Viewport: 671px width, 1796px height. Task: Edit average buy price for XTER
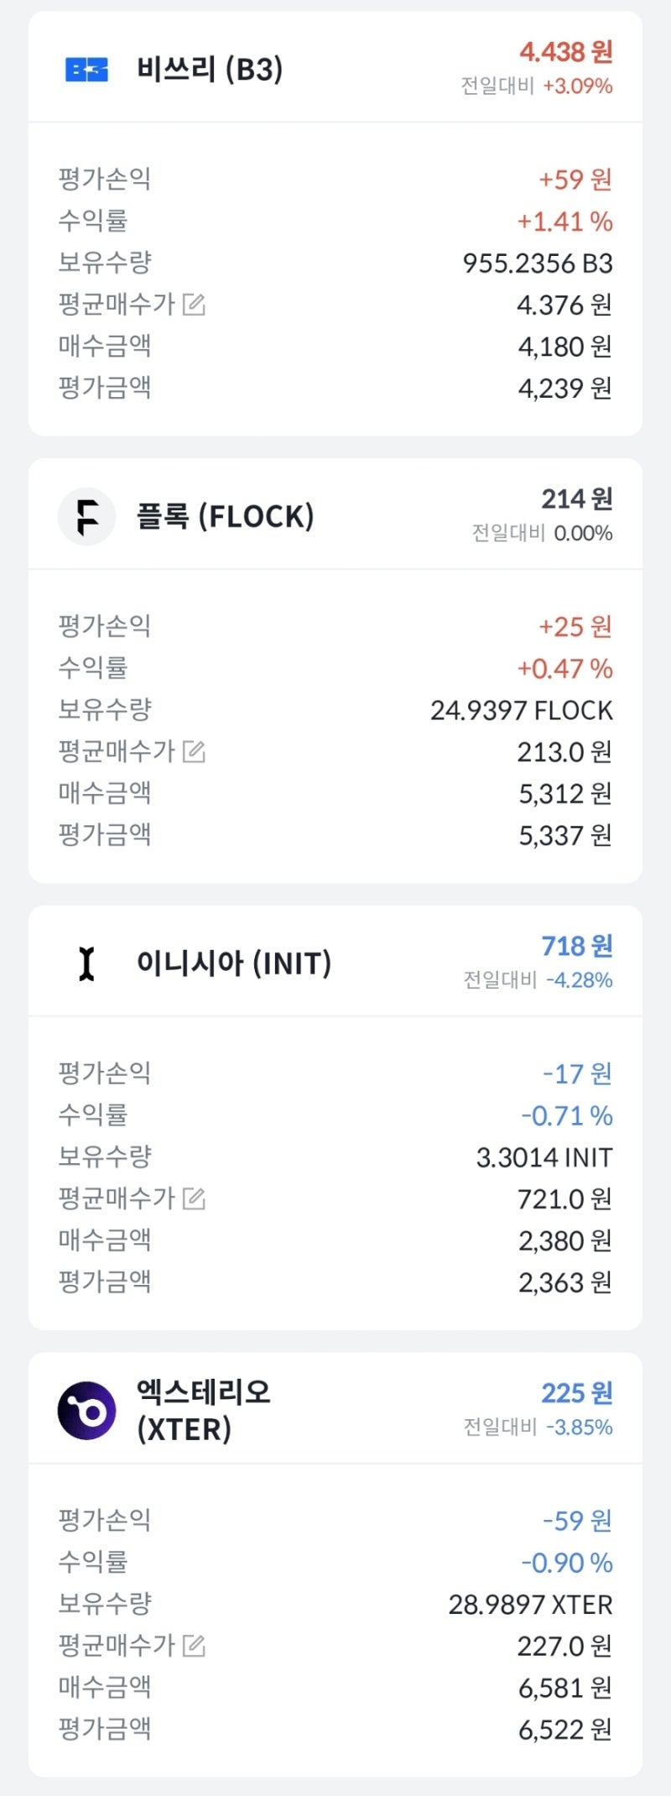coord(194,1646)
